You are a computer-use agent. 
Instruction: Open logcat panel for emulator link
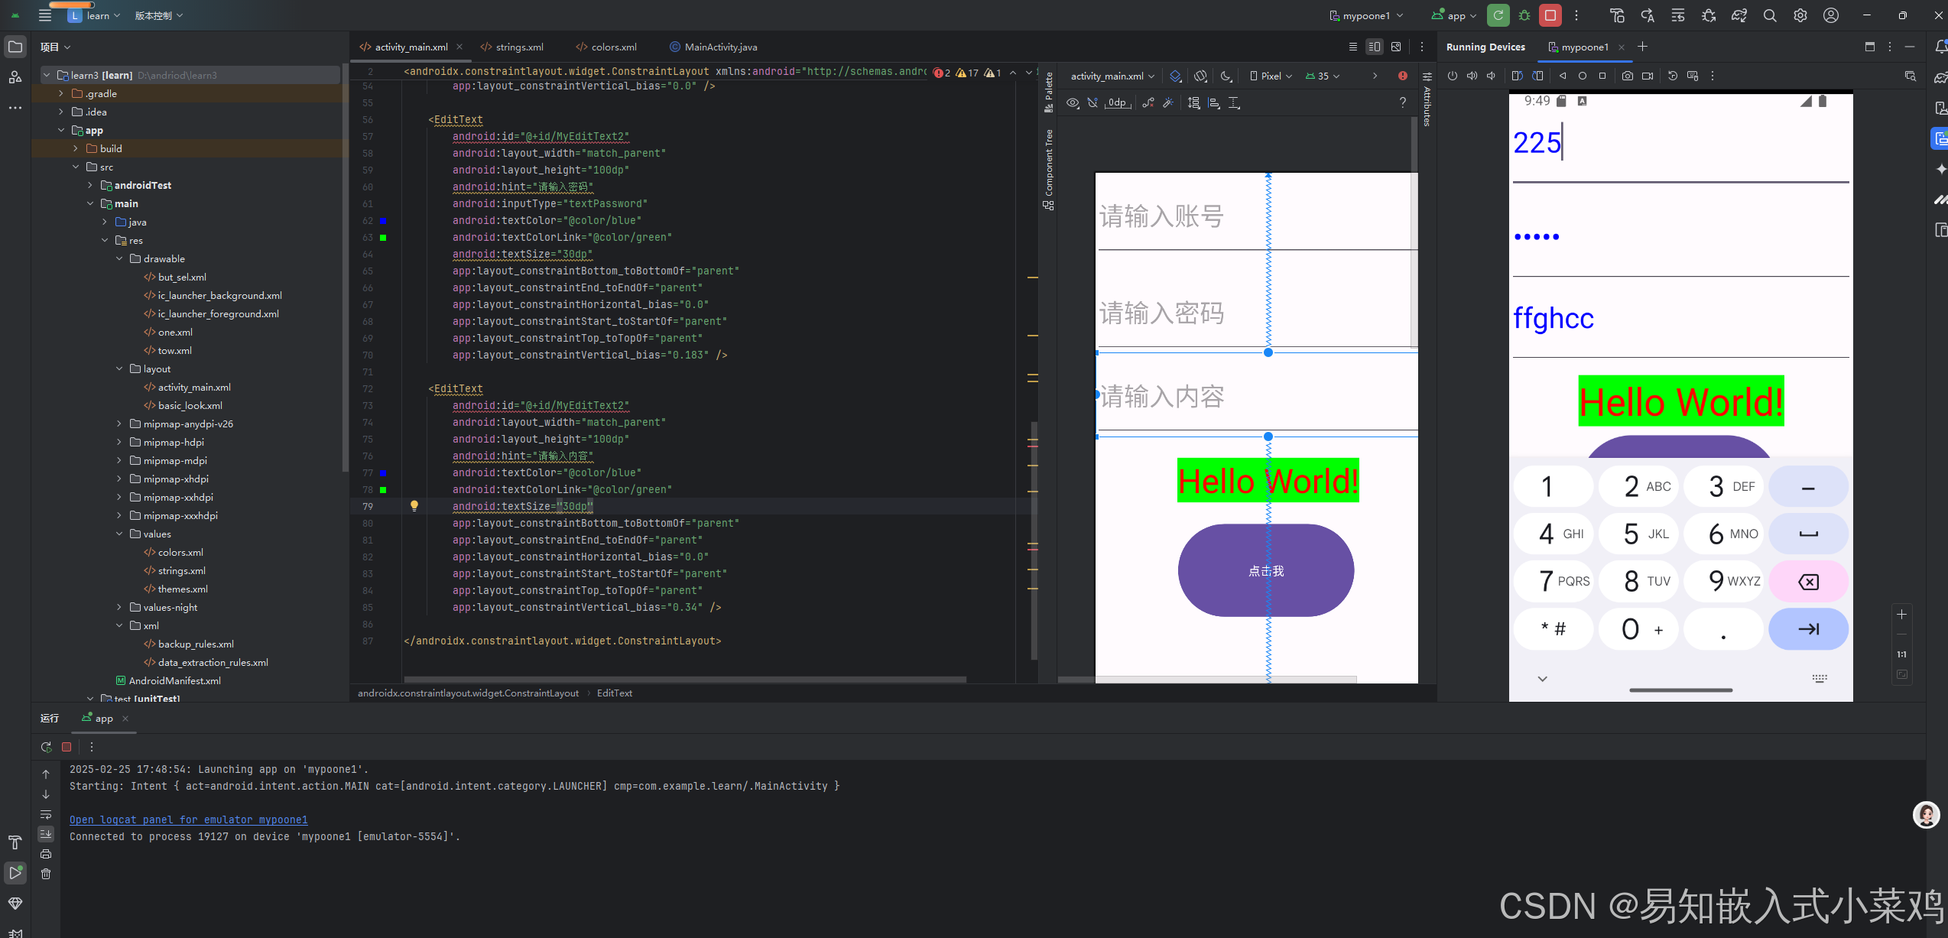[188, 820]
